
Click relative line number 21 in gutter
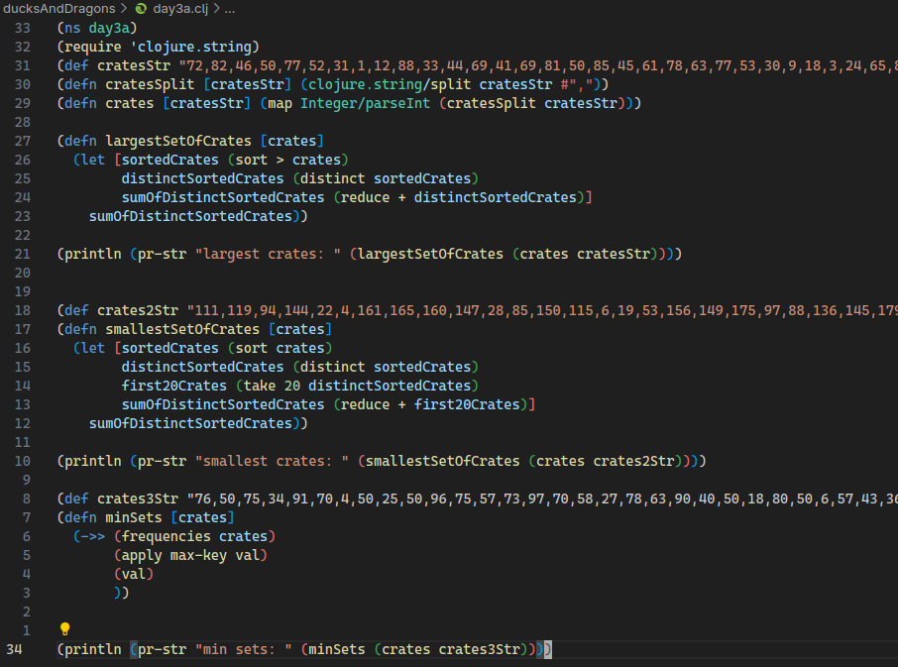point(23,254)
